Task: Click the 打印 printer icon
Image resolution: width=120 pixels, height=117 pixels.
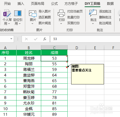Action: pyautogui.click(x=61, y=13)
